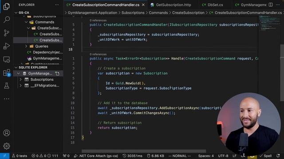Collapse the Commands folder
The image size is (284, 159).
pyautogui.click(x=26, y=22)
